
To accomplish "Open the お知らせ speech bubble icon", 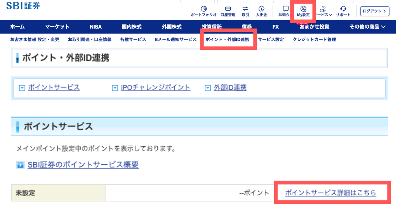I will [x=286, y=9].
